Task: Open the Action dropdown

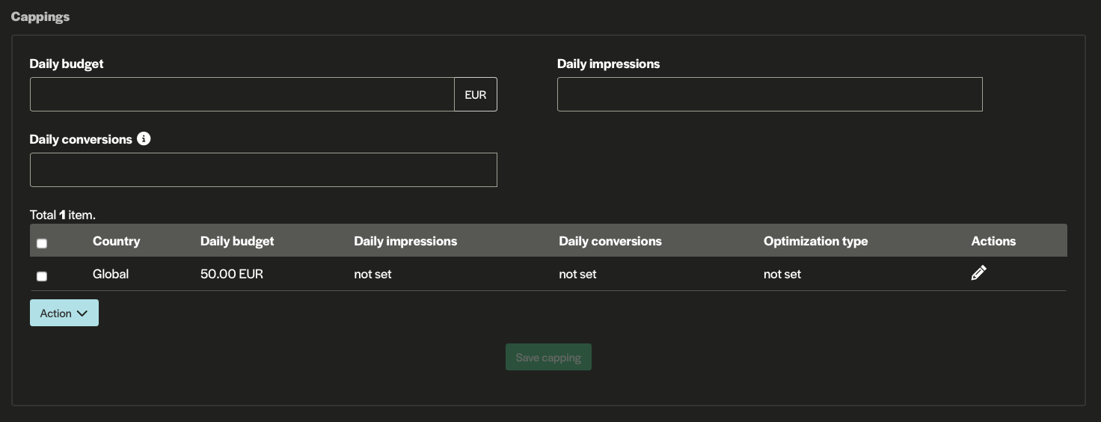Action: coord(64,314)
